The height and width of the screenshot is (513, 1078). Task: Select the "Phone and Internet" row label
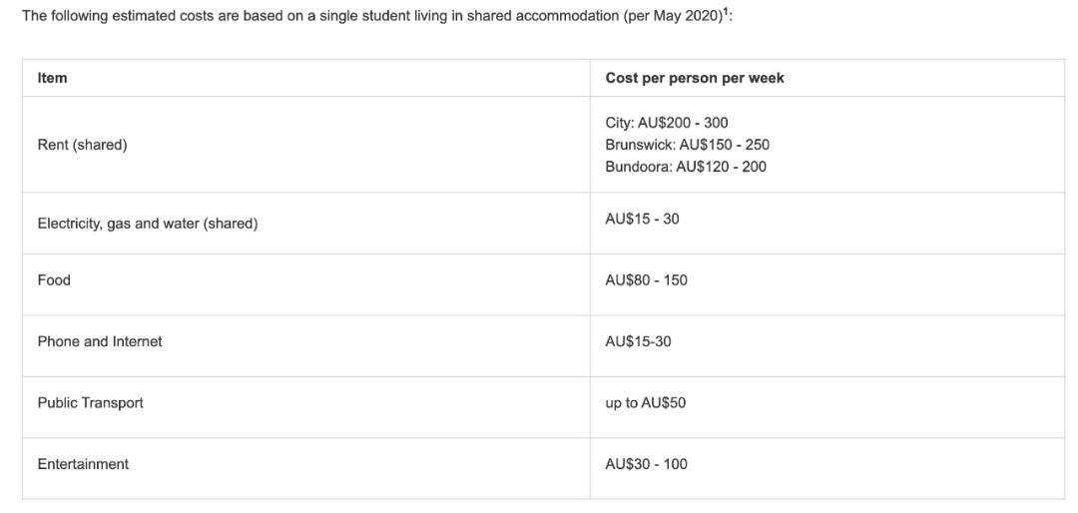tap(99, 341)
